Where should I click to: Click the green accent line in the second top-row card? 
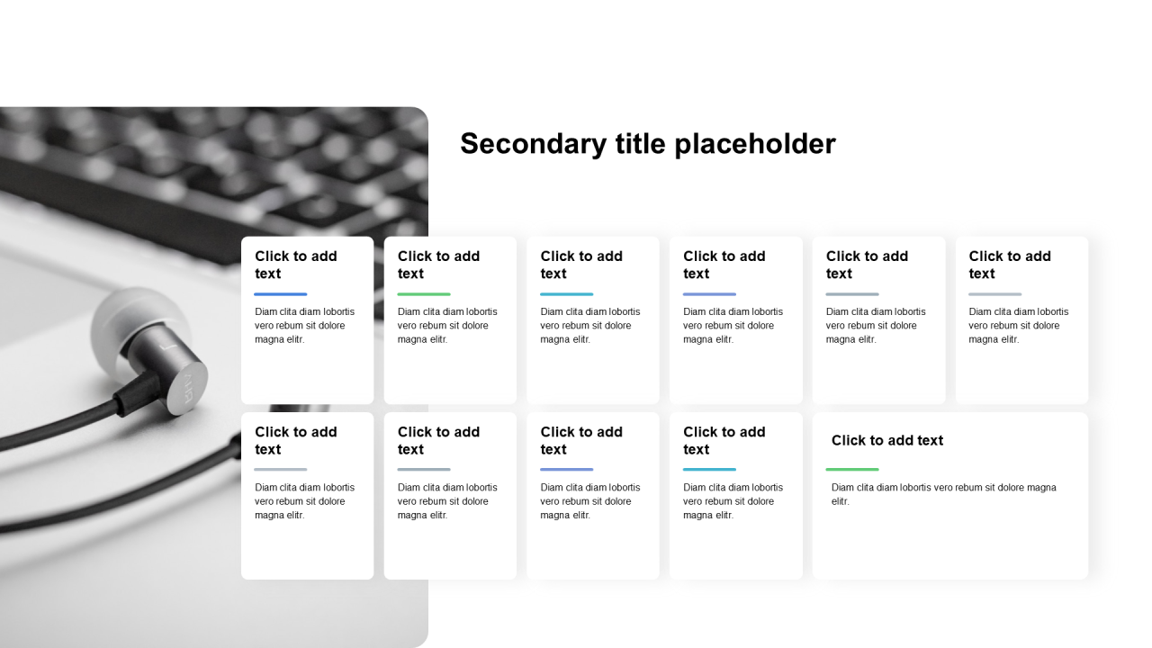[x=423, y=294]
